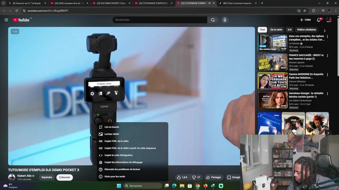The height and width of the screenshot is (190, 339).
Task: Click the like thumbs-up button
Action: coord(182,177)
